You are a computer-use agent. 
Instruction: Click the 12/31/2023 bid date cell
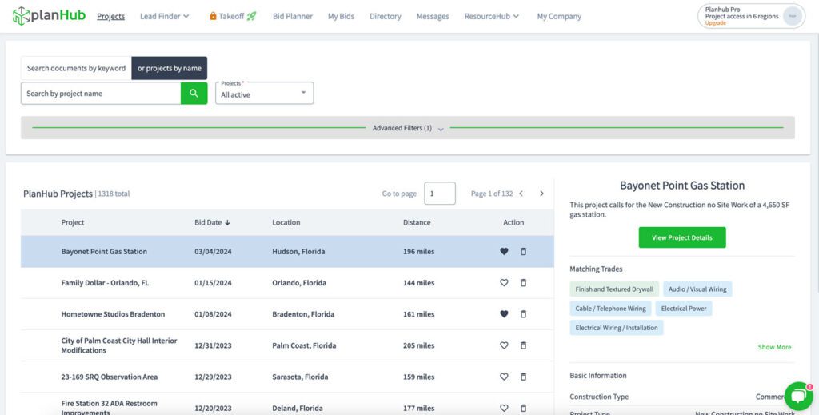[x=213, y=345]
